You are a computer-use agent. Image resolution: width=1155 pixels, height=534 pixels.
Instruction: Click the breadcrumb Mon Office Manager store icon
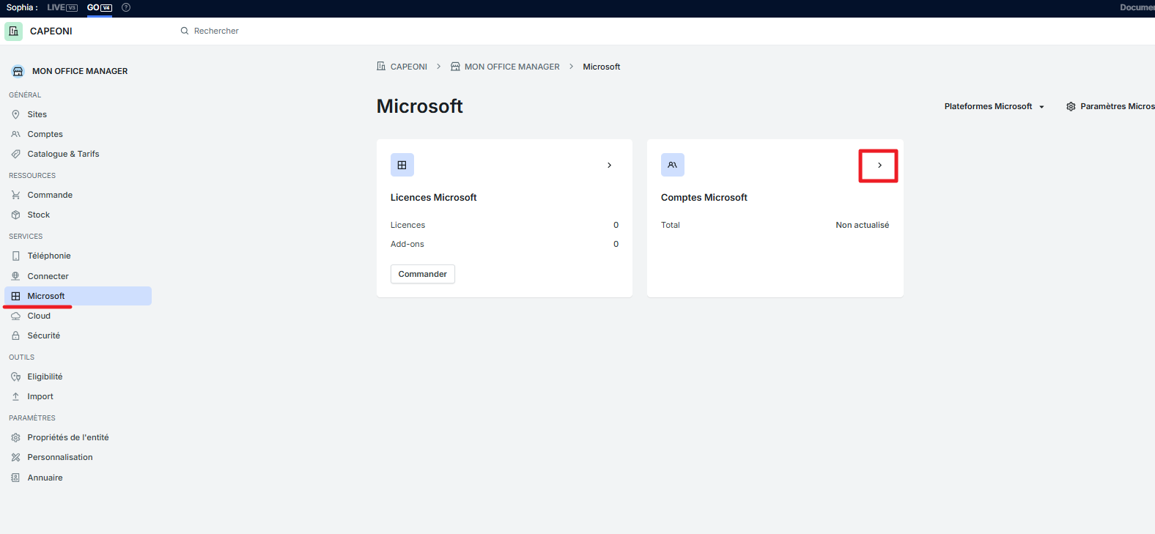click(x=455, y=67)
